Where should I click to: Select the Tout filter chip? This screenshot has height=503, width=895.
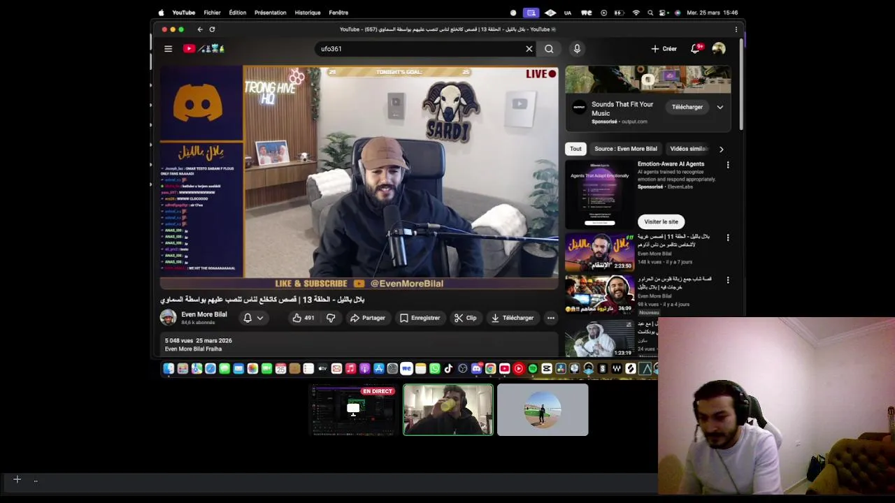click(575, 149)
